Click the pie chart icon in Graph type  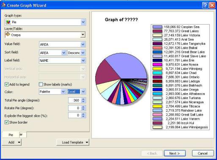8,22
